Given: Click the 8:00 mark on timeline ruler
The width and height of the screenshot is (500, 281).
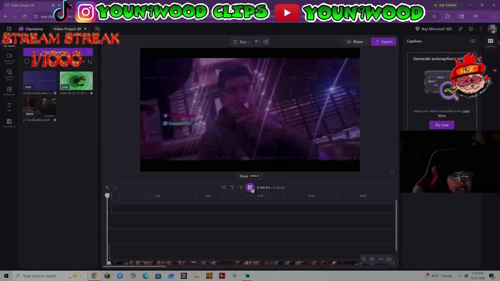Looking at the screenshot, I should click(209, 196).
